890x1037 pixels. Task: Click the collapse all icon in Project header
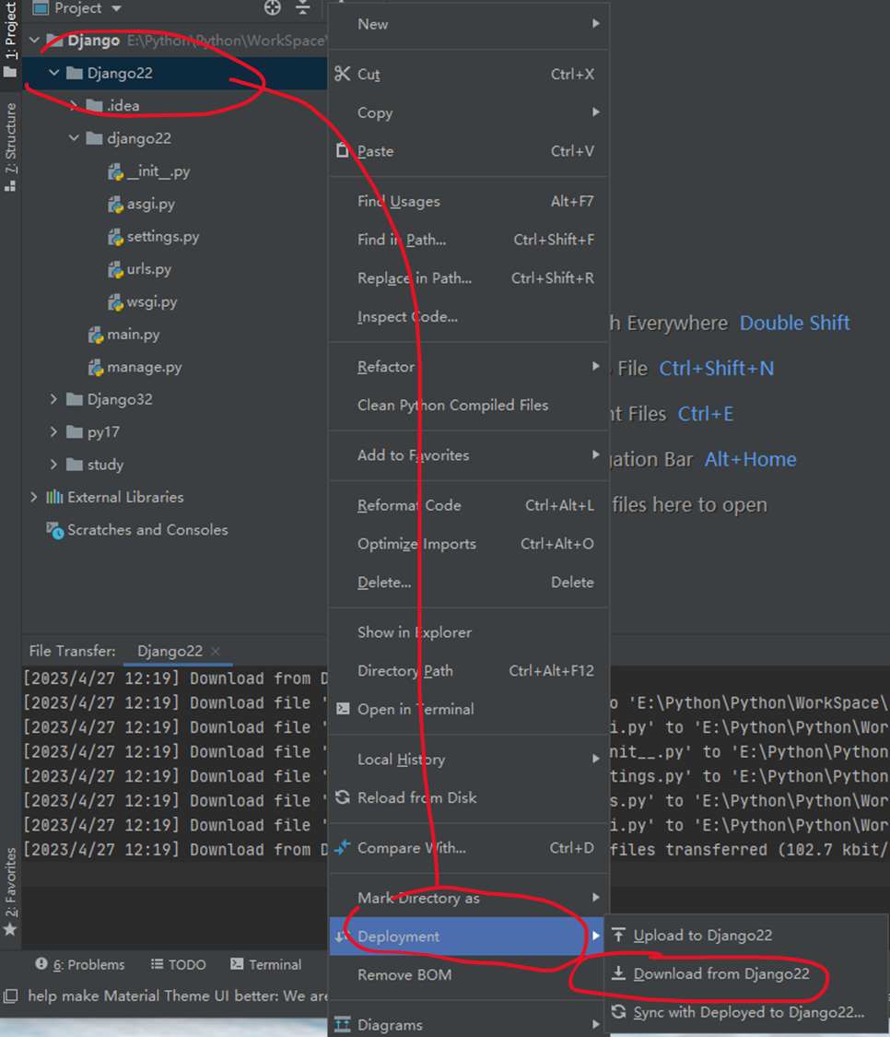point(303,8)
